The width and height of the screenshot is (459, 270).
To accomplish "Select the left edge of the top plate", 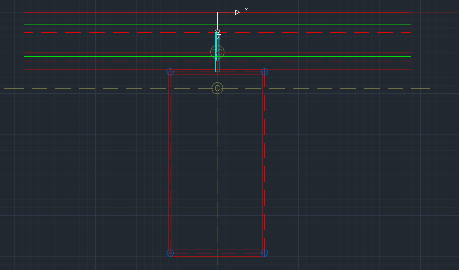I will pos(24,41).
